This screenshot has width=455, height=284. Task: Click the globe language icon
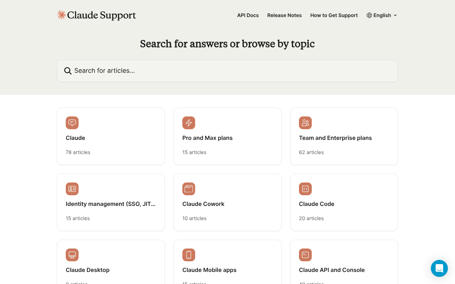click(369, 15)
